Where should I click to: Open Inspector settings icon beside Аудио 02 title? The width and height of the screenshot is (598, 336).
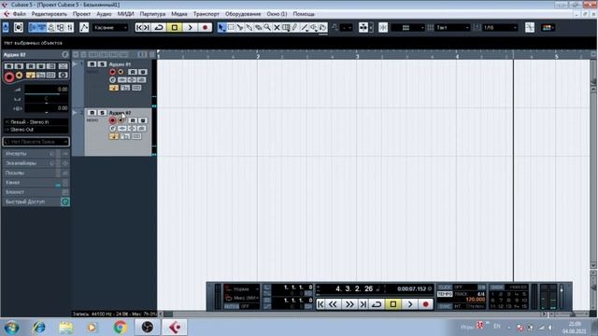pyautogui.click(x=65, y=54)
